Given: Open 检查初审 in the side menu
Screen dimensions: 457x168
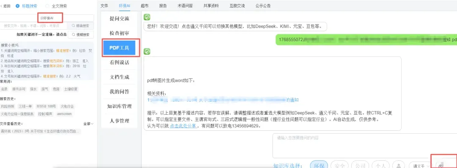Looking at the screenshot, I should point(119,33).
